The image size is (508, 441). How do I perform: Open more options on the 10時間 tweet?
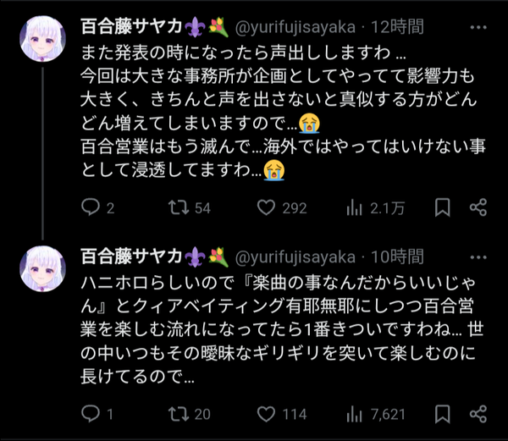click(x=478, y=257)
